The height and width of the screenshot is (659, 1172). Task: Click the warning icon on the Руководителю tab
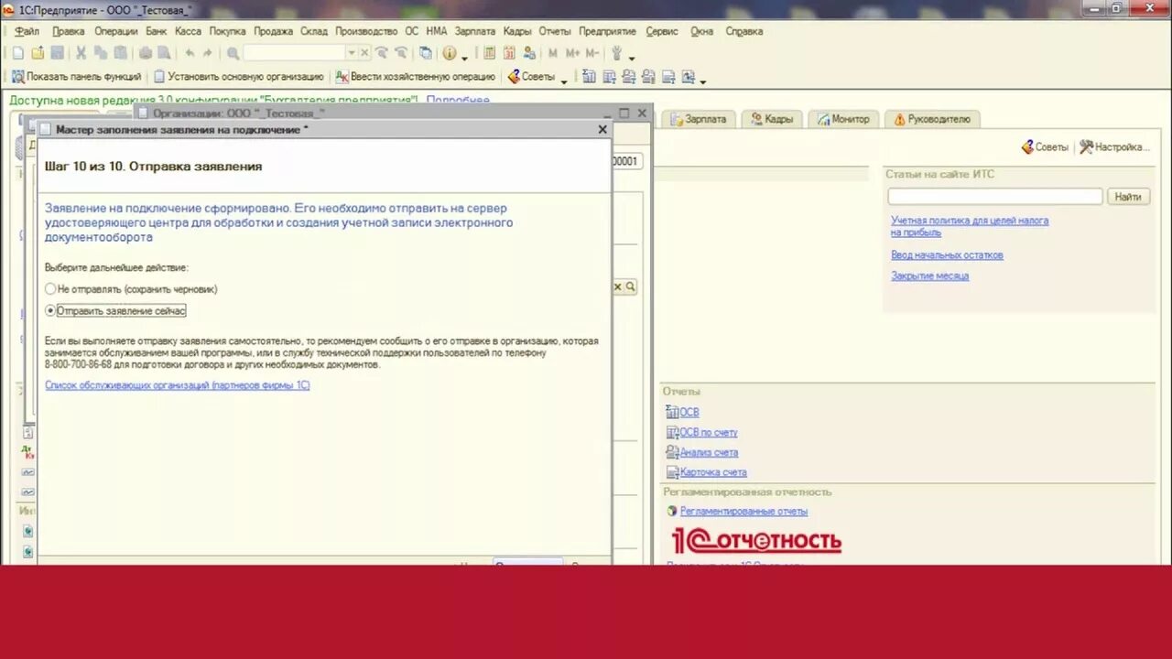click(899, 119)
